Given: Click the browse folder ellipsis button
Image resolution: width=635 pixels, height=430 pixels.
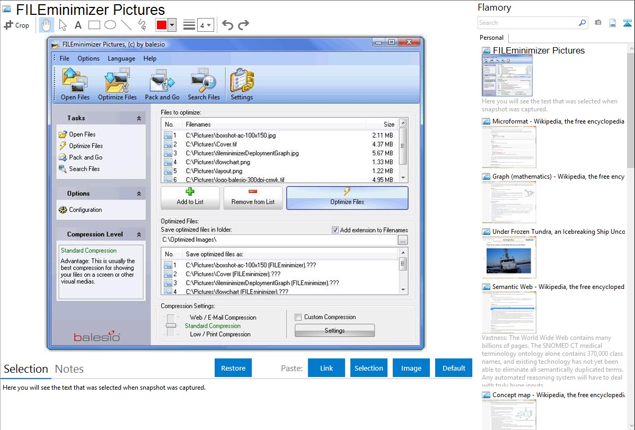Looking at the screenshot, I should coord(402,240).
